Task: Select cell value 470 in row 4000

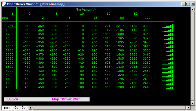Action: [108, 71]
